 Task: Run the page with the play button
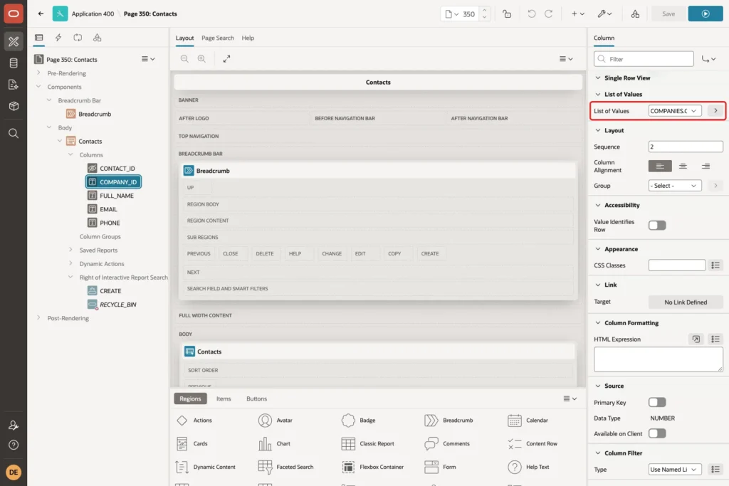706,14
